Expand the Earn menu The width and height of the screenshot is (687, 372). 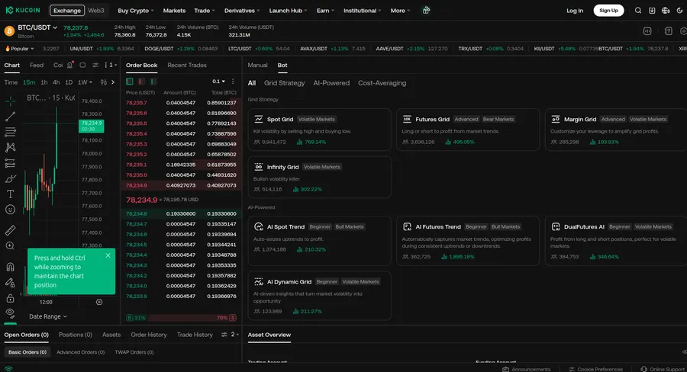(325, 11)
